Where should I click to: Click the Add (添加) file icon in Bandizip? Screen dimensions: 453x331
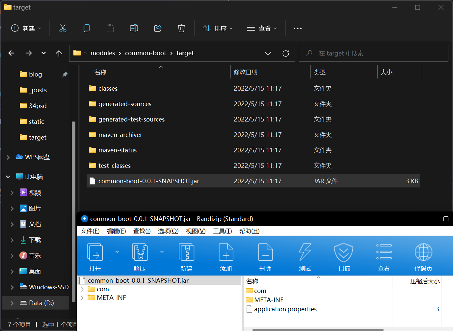(226, 252)
